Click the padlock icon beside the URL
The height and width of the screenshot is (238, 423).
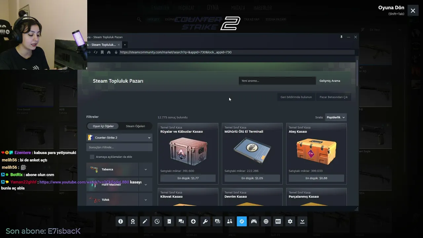(x=116, y=52)
